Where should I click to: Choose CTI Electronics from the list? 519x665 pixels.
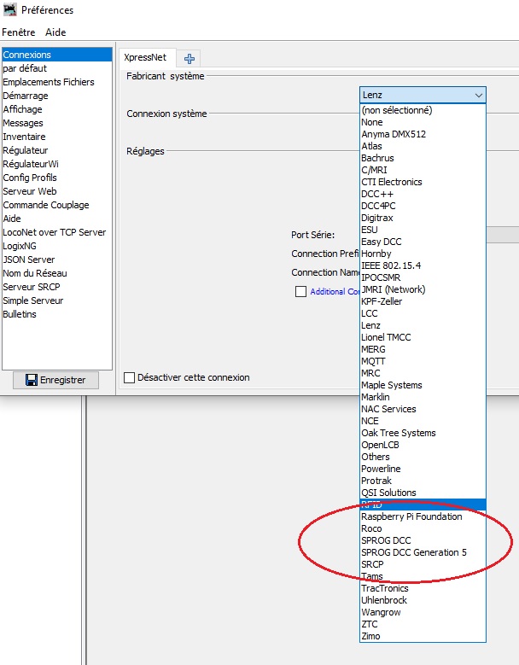pyautogui.click(x=423, y=182)
